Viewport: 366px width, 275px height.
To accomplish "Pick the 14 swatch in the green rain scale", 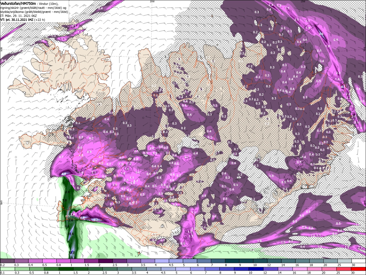I will click(x=285, y=269).
